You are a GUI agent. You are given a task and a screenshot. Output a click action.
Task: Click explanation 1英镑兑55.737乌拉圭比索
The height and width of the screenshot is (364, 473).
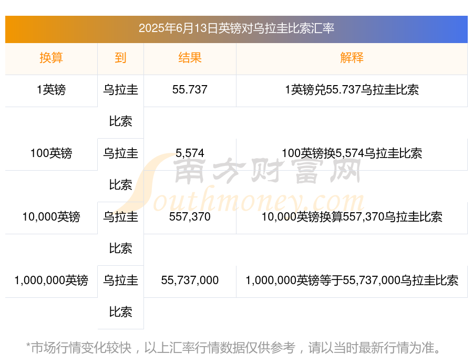coord(352,90)
